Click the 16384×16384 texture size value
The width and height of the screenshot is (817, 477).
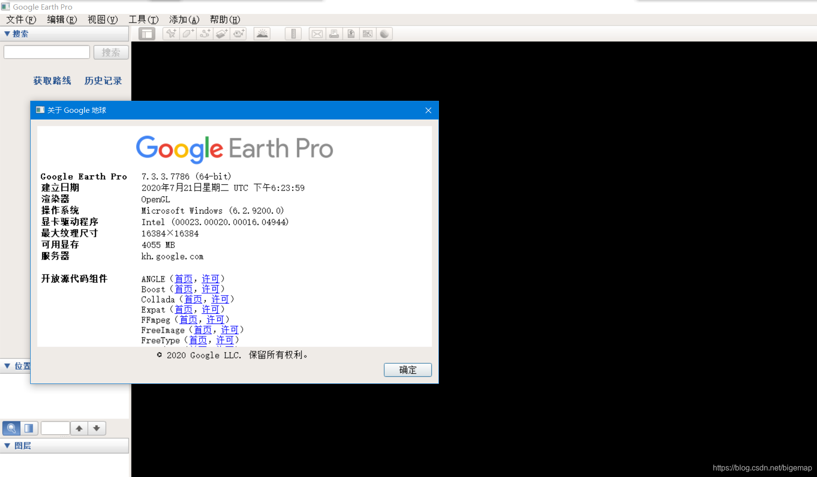[x=170, y=234]
